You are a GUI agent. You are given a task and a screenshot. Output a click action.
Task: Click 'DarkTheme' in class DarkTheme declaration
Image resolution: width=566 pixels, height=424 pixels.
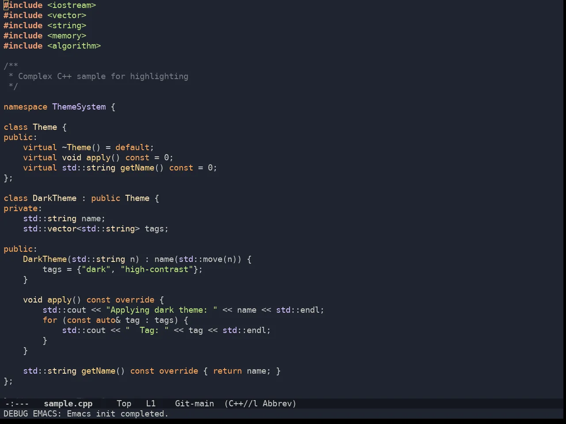click(x=55, y=198)
